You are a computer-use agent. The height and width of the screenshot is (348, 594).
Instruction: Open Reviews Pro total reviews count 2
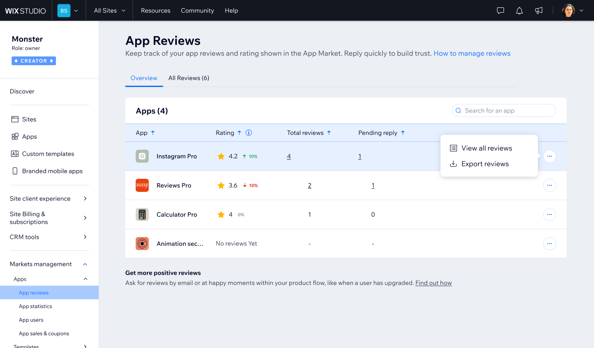click(310, 185)
